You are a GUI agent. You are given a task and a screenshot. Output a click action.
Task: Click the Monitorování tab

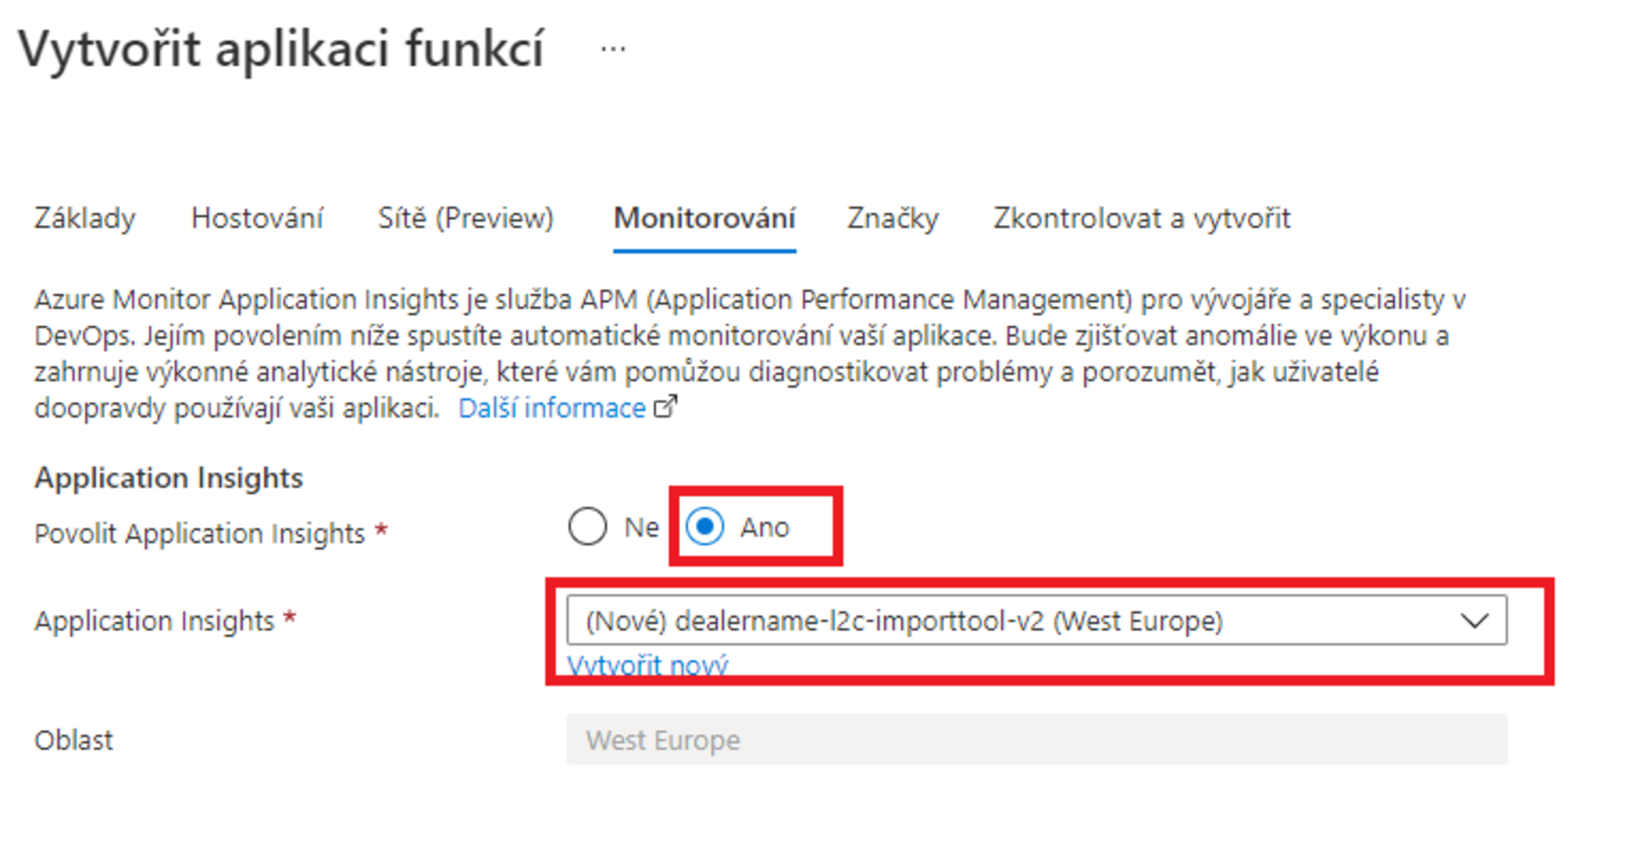pos(704,219)
